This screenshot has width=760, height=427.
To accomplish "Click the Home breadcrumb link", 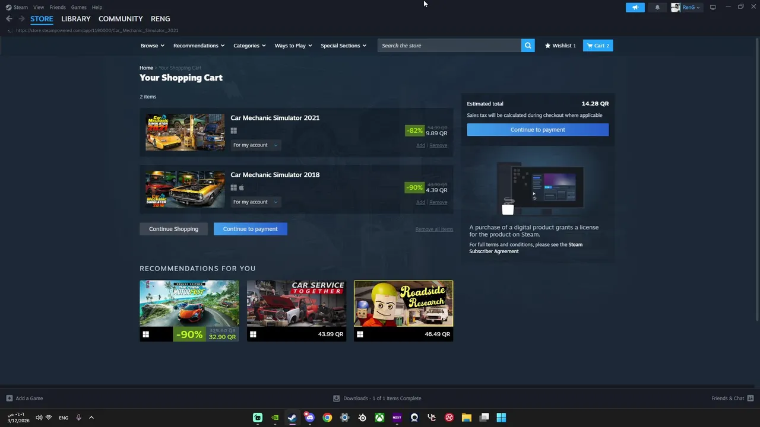I will click(146, 68).
